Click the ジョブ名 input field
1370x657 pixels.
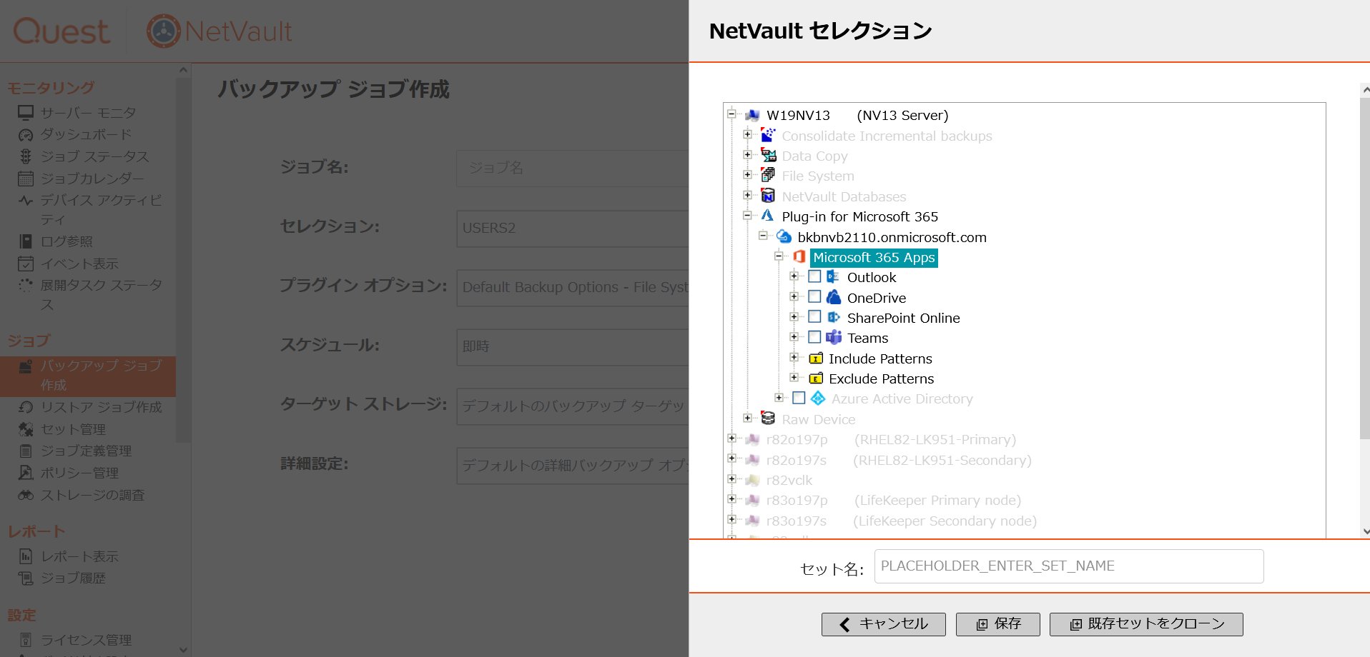pyautogui.click(x=572, y=169)
